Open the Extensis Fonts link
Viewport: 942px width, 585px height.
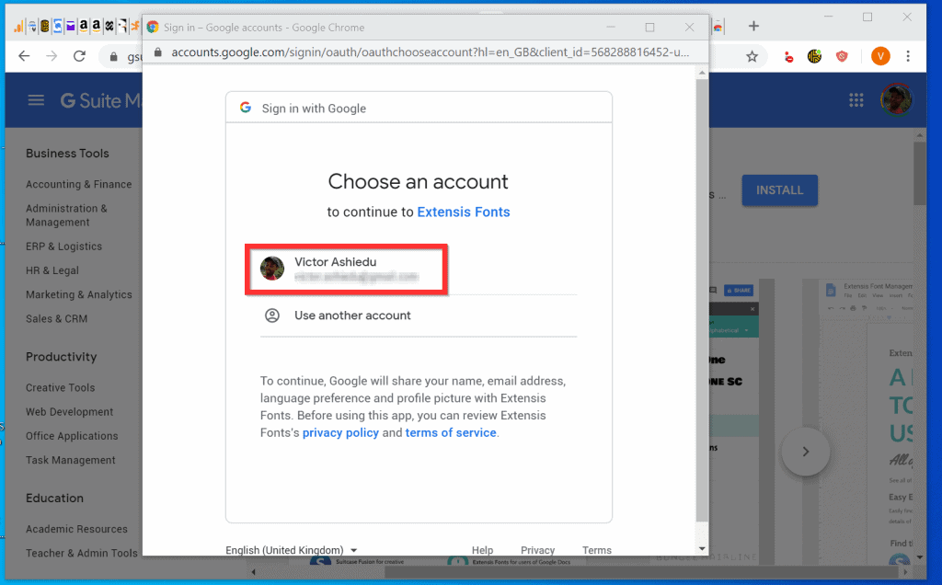[x=464, y=212]
